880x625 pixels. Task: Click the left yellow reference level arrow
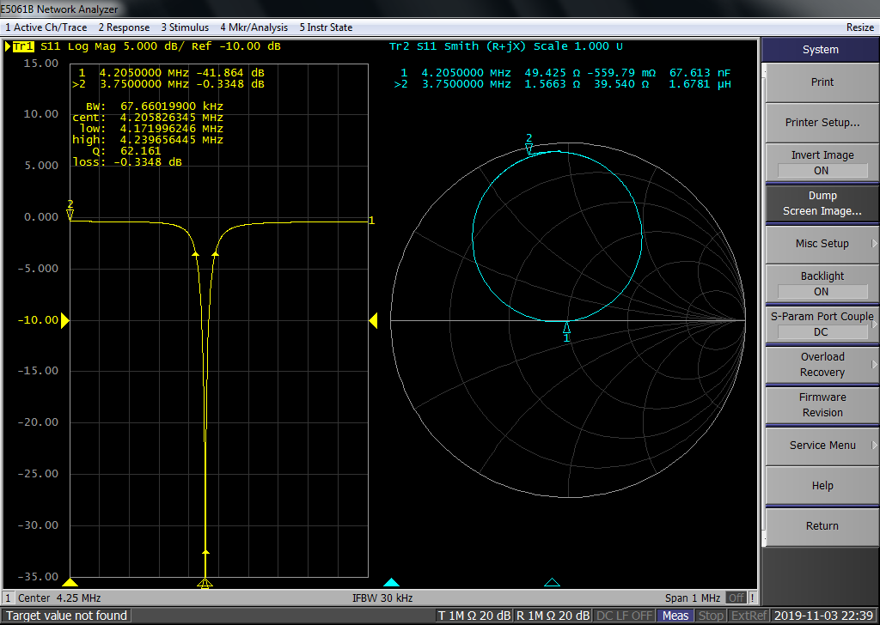point(65,320)
